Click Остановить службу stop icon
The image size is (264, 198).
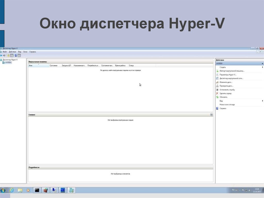tap(217, 90)
